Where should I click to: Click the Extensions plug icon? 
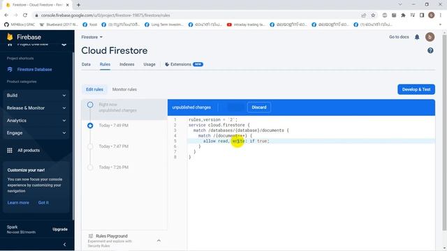pos(167,64)
